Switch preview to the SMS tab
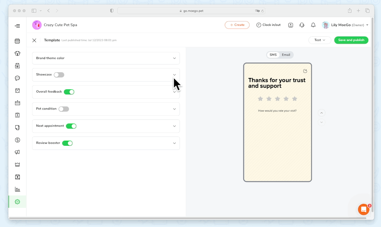Viewport: 381px width, 227px height. pos(273,55)
